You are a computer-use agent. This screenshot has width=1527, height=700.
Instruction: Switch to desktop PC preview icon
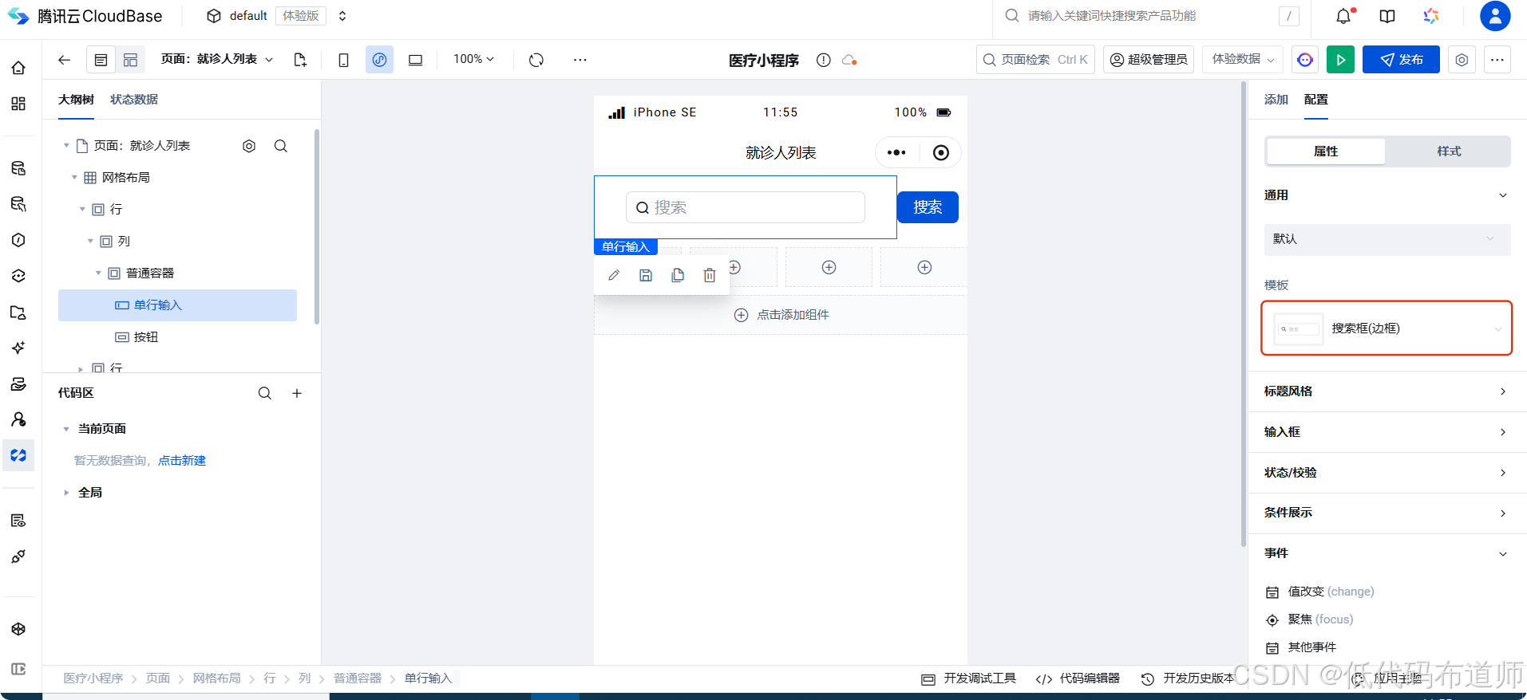(x=415, y=60)
